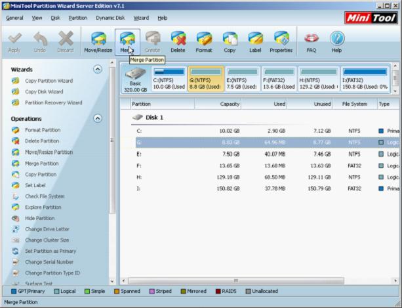Choose Explore Partition operation
The image size is (402, 308).
[x=43, y=208]
